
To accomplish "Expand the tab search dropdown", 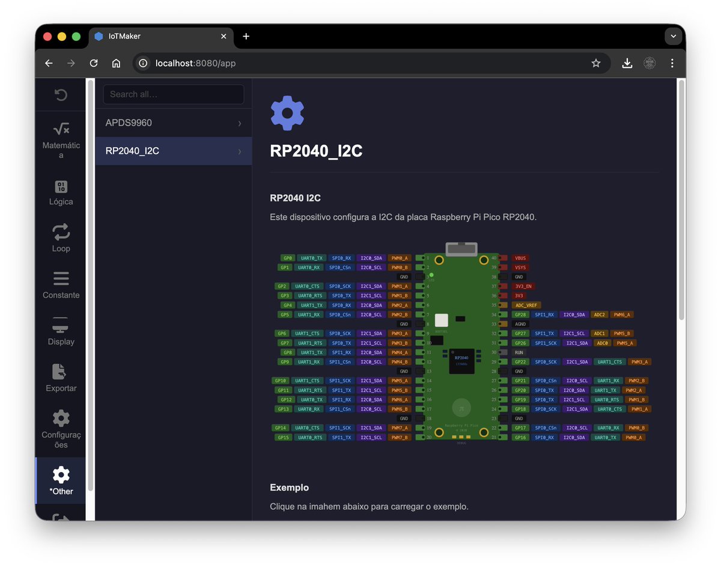I will point(673,37).
